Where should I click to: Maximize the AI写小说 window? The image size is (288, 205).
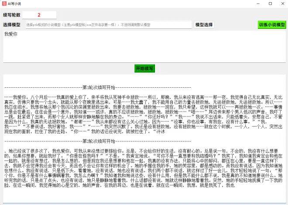pos(271,3)
